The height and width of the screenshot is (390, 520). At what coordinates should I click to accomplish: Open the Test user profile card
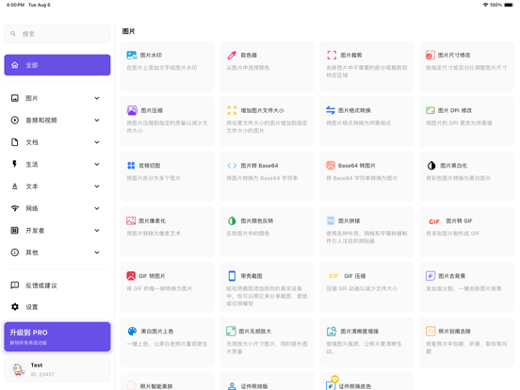pos(57,369)
